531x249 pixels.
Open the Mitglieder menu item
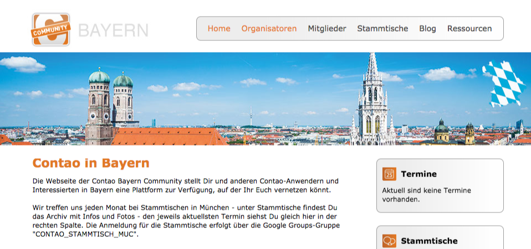tap(327, 29)
